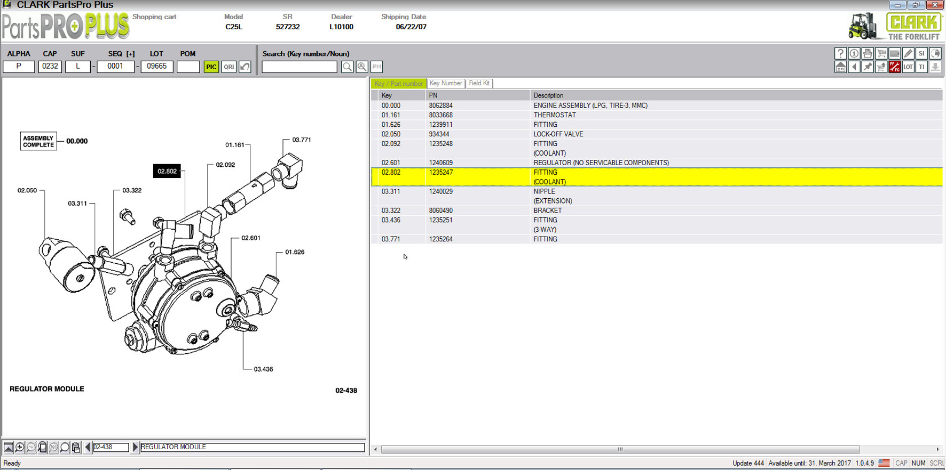Click the zoom-in magnifier below diagram
The image size is (946, 470).
pyautogui.click(x=20, y=448)
